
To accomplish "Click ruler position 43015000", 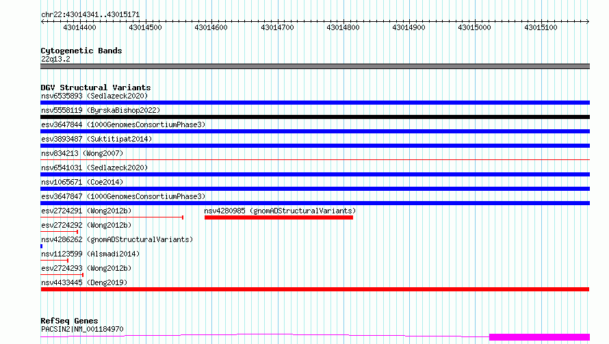I will pyautogui.click(x=474, y=27).
